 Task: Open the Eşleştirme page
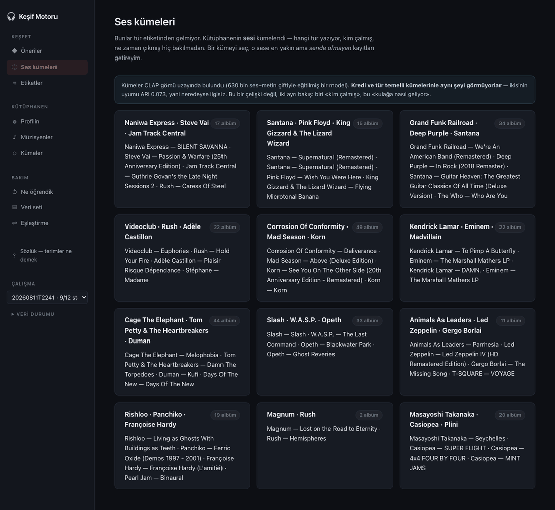47,223
